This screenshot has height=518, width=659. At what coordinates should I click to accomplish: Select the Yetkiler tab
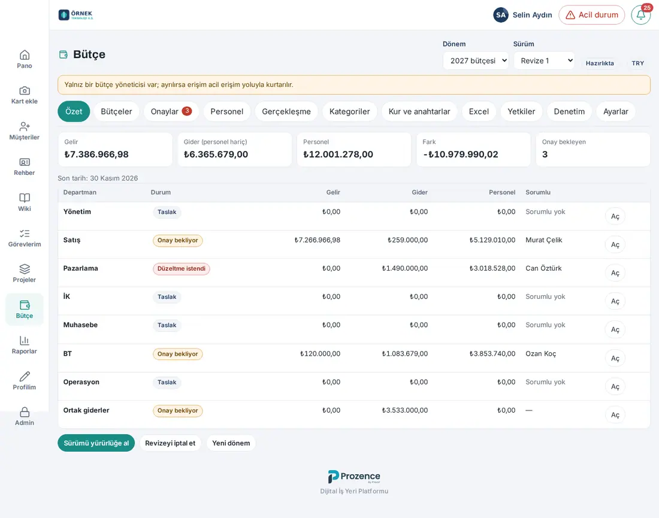(521, 112)
